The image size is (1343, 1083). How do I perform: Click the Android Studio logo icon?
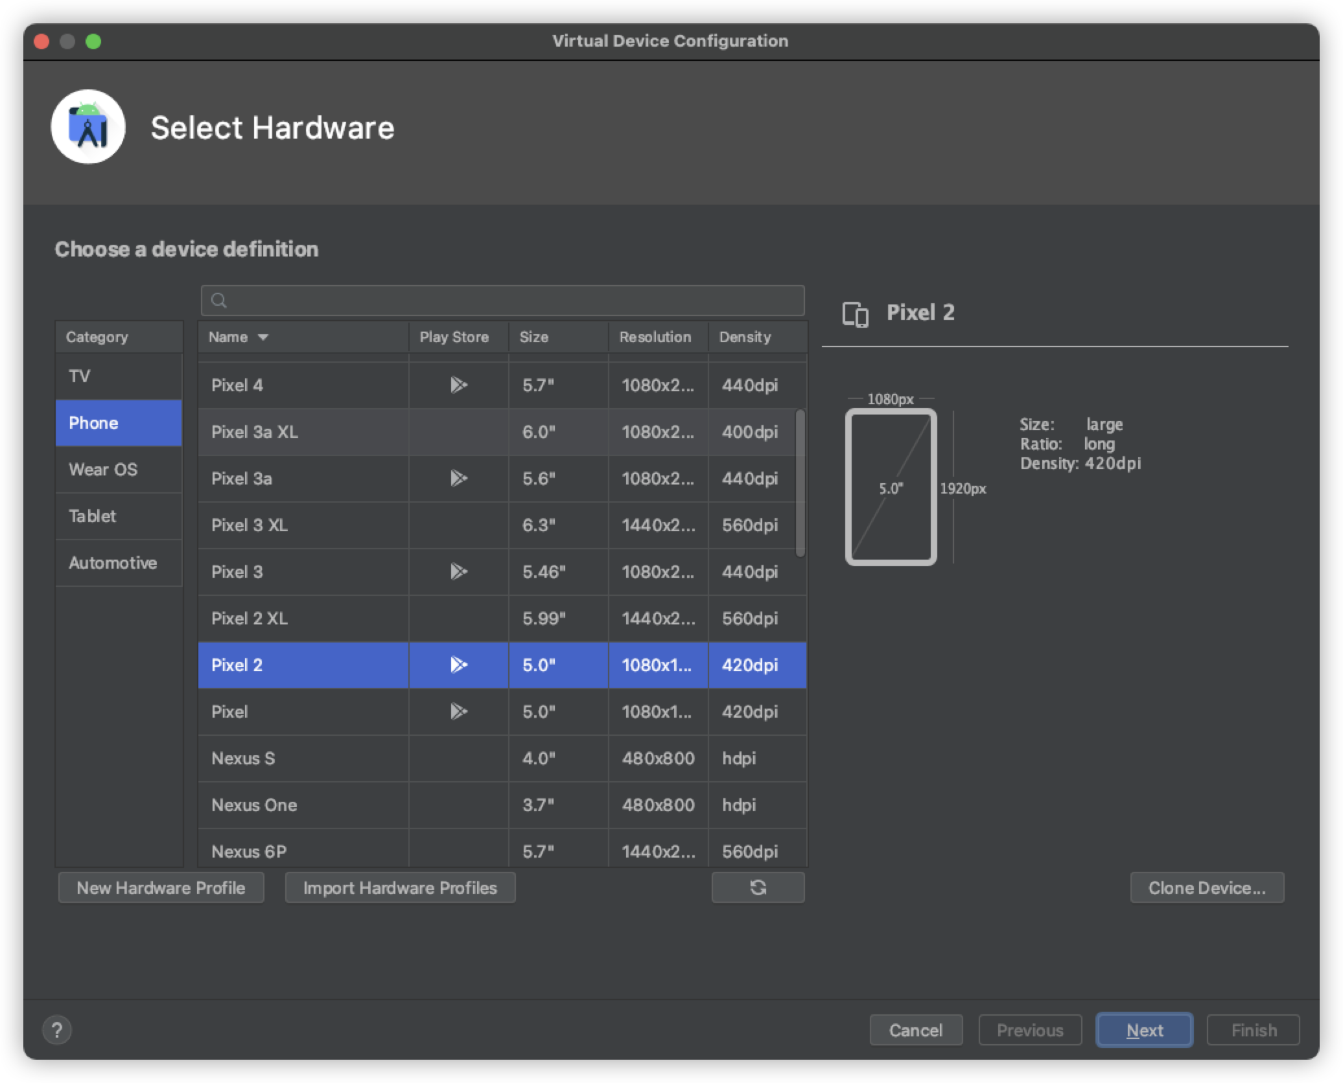[x=88, y=127]
